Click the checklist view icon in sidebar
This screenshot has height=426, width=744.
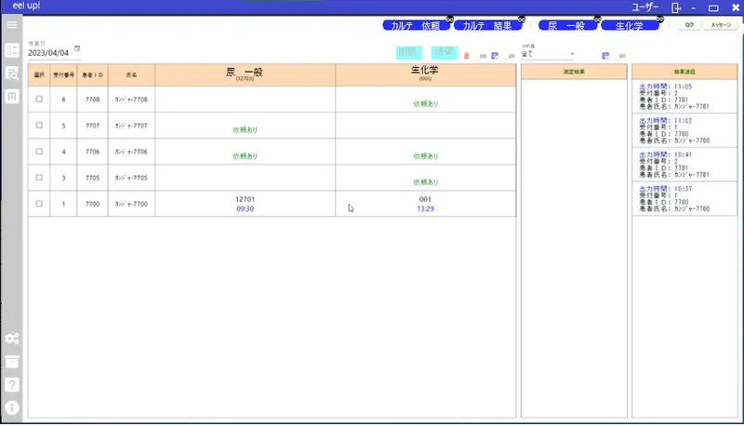(x=12, y=50)
